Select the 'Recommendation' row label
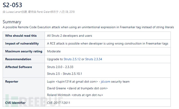 pyautogui.click(x=18, y=59)
